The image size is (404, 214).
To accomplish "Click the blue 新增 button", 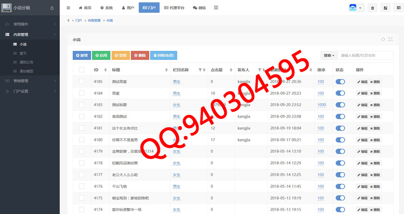I will coord(82,55).
